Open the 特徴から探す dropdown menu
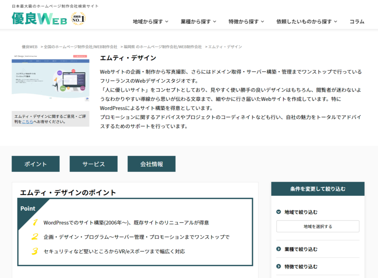This screenshot has height=278, width=378. pyautogui.click(x=246, y=21)
